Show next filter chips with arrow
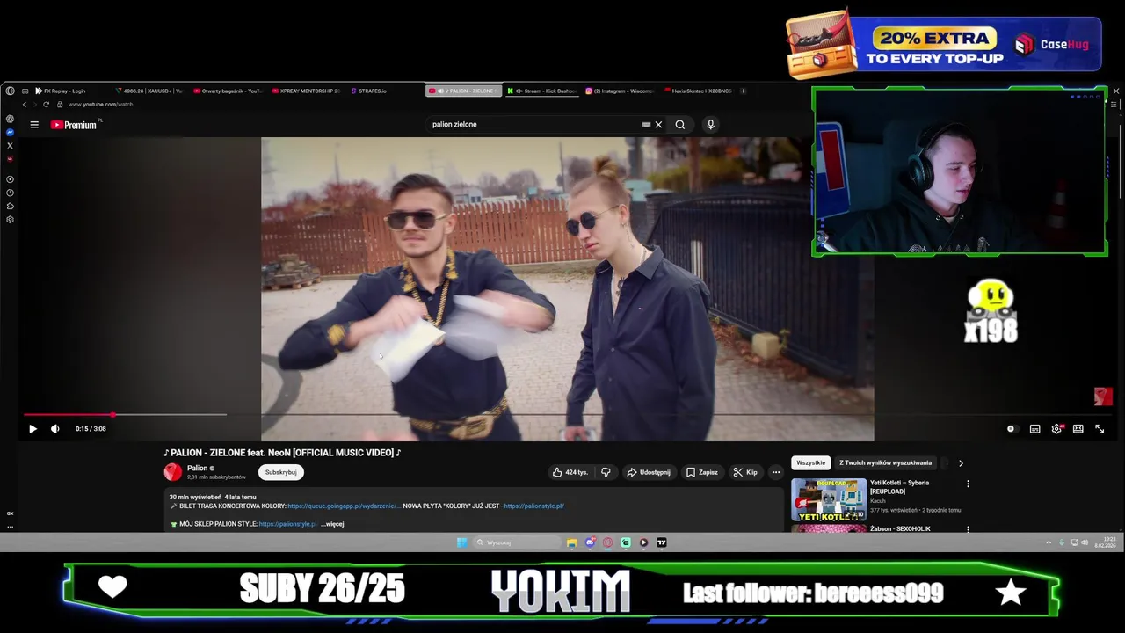This screenshot has width=1125, height=633. pos(961,462)
